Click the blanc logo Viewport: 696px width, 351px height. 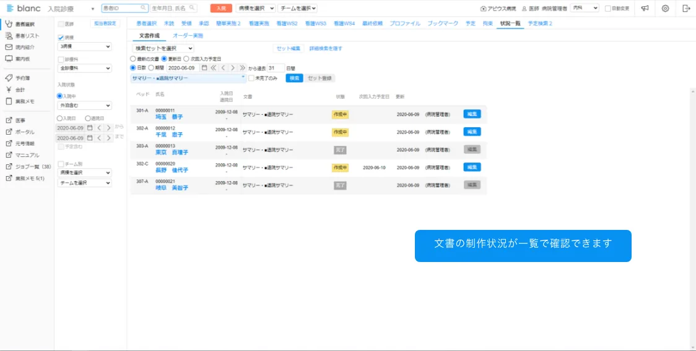pos(23,9)
